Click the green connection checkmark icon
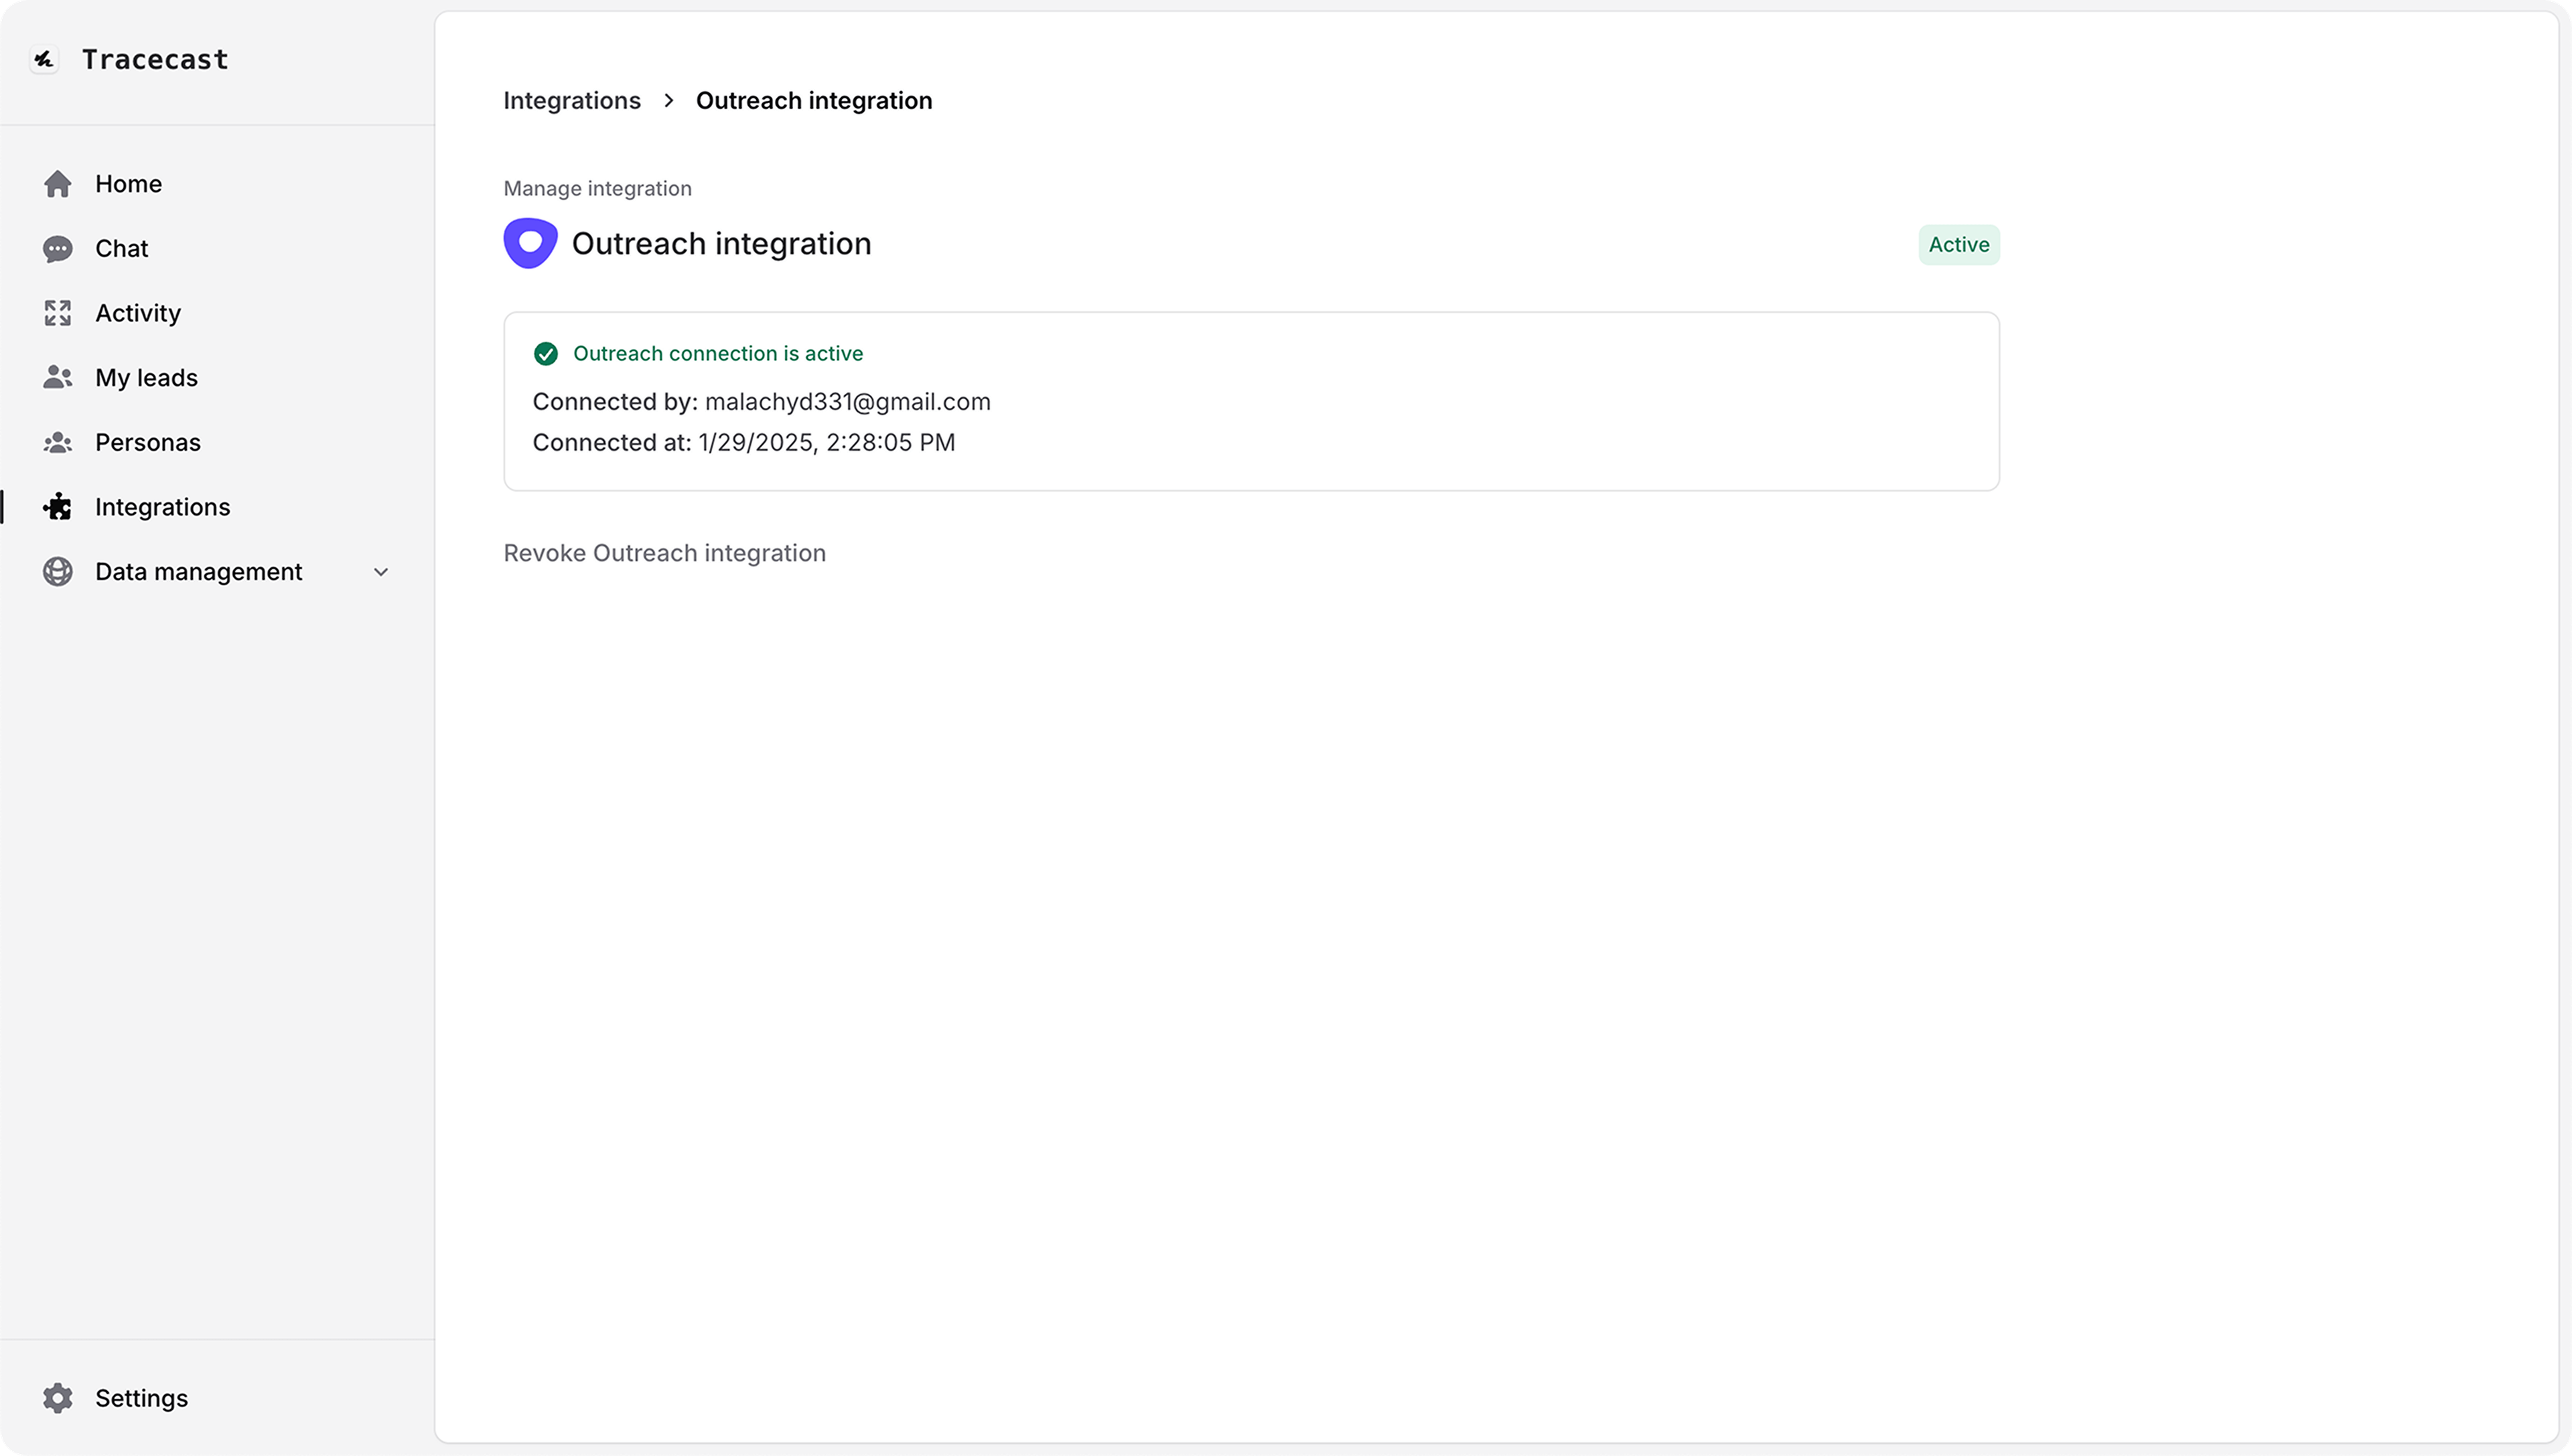The image size is (2572, 1456). click(x=546, y=354)
